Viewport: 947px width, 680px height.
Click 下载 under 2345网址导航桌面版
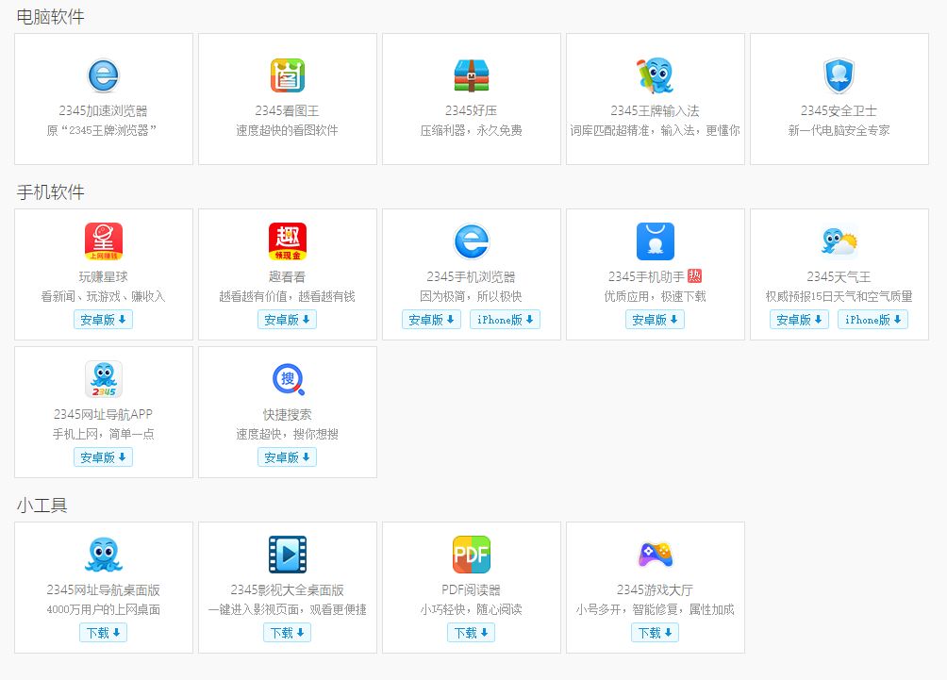[103, 632]
